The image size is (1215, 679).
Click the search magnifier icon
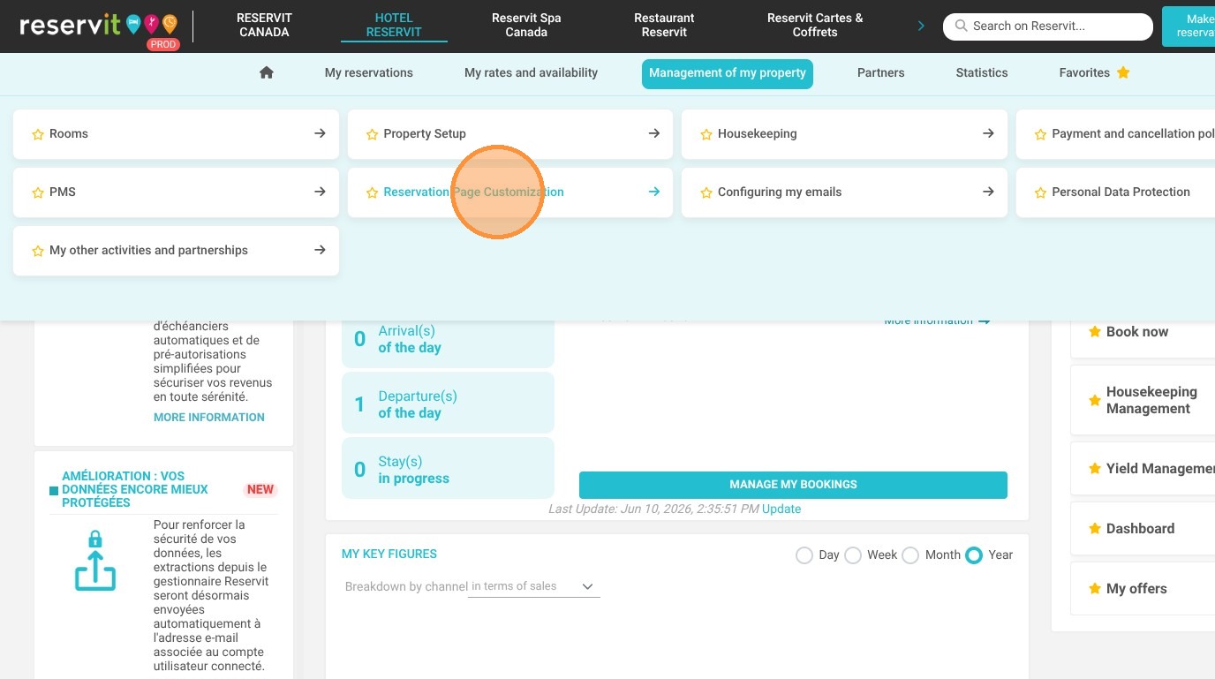click(962, 26)
